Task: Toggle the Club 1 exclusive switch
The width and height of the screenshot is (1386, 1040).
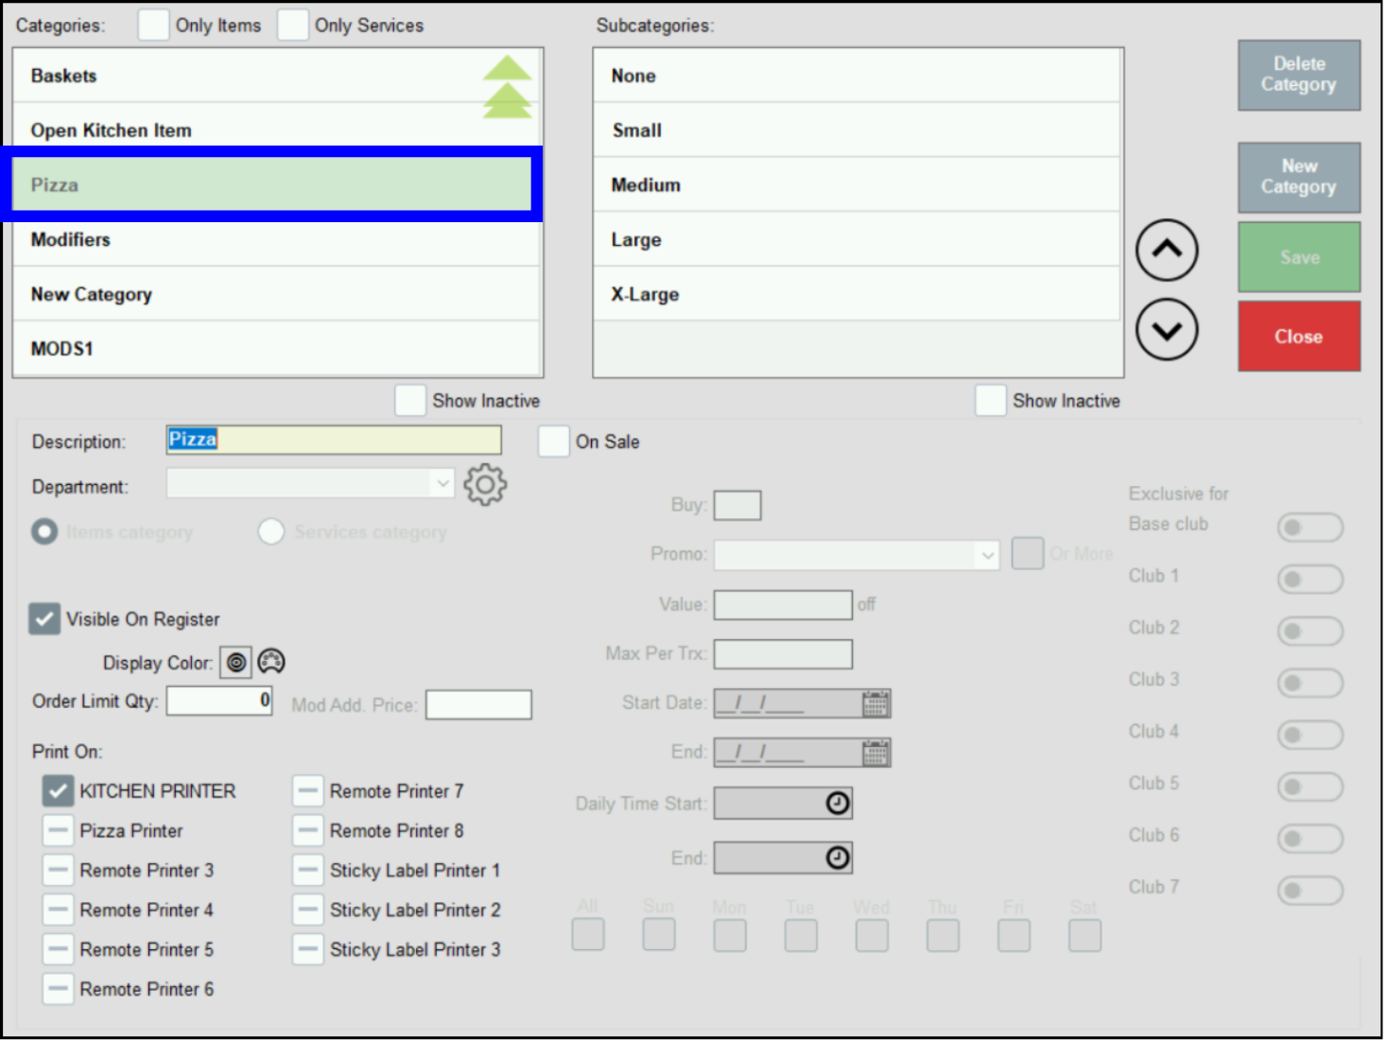Action: tap(1309, 579)
